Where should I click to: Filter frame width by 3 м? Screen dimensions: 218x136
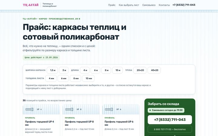coord(64,70)
